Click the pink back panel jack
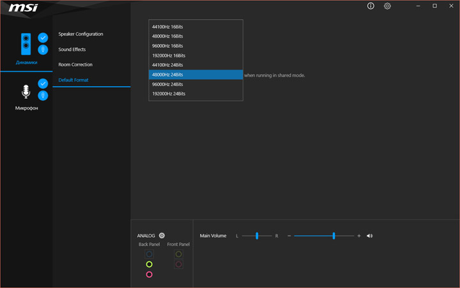The image size is (460, 288). click(149, 275)
